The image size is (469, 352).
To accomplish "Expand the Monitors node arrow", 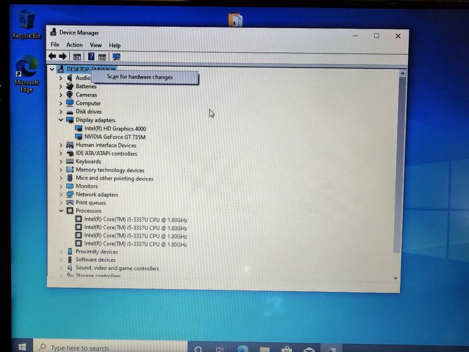I will (x=61, y=186).
